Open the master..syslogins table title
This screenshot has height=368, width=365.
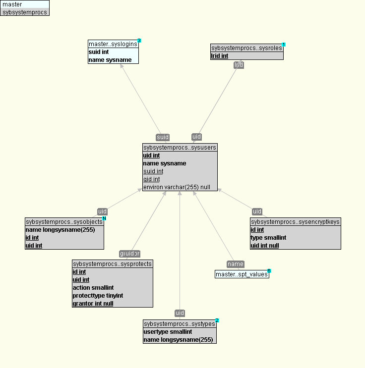coord(113,44)
